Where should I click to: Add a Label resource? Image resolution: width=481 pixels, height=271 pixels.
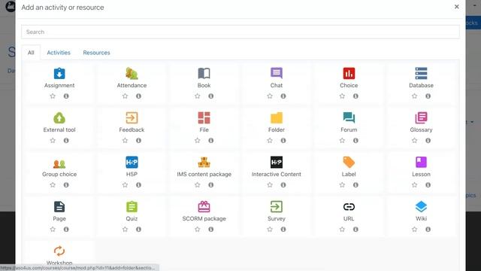[x=349, y=163]
